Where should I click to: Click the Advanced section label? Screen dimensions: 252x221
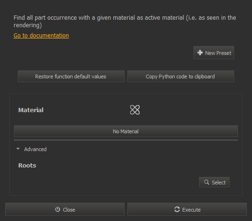[35, 149]
